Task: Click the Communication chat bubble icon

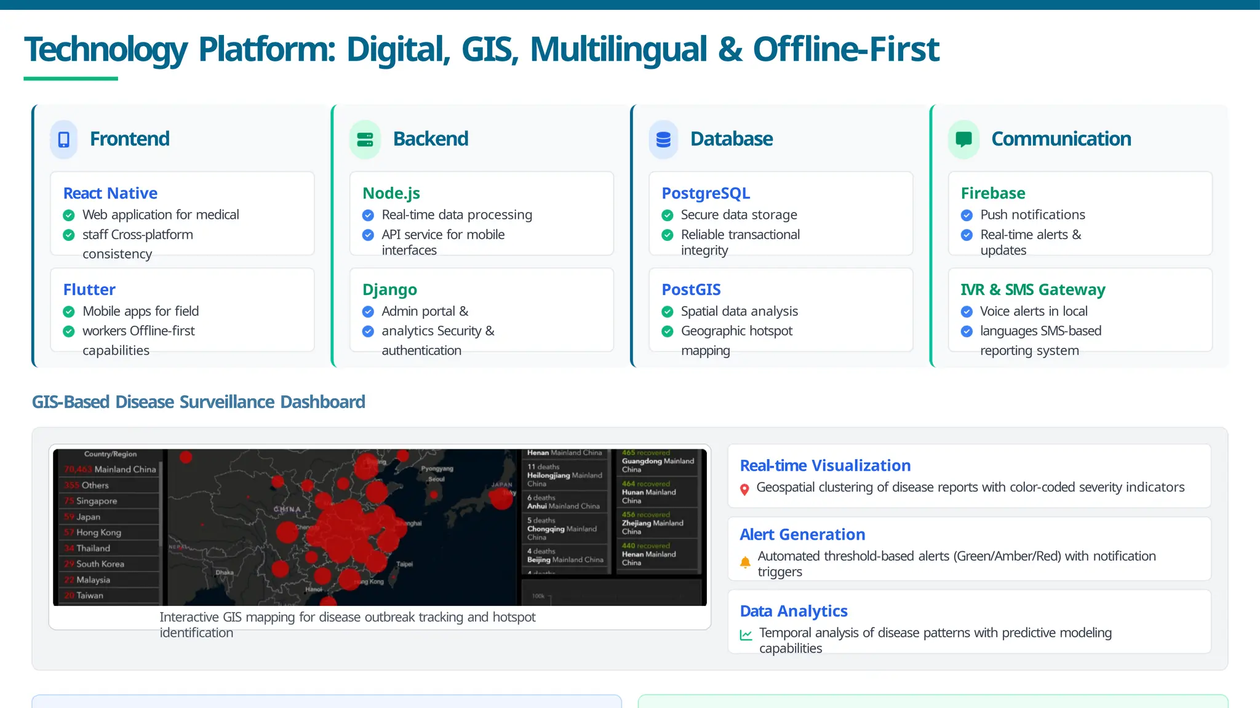Action: 963,140
